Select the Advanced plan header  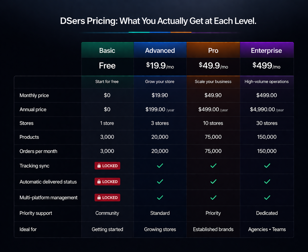[160, 50]
